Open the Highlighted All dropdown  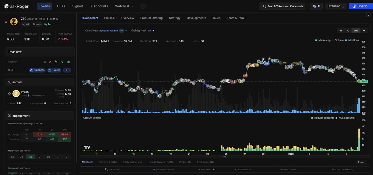point(151,31)
